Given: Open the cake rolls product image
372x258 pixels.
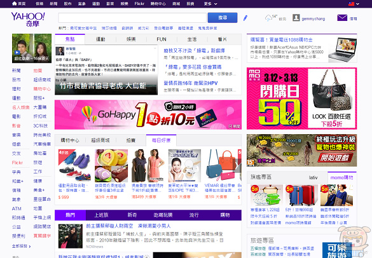Looking at the screenshot, I should 111,166.
